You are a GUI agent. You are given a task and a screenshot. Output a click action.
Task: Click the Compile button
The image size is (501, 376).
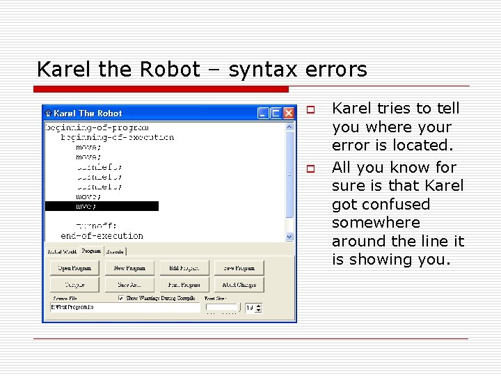(74, 285)
